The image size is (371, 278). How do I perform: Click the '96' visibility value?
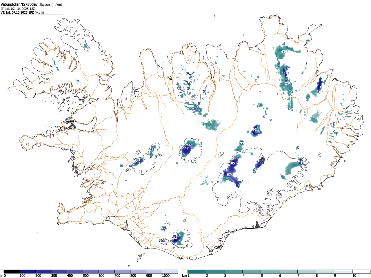point(254,129)
